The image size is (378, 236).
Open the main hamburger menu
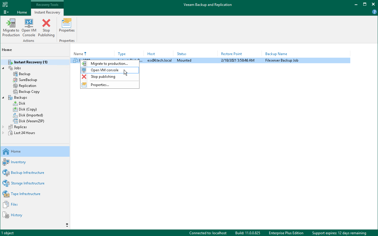pyautogui.click(x=6, y=12)
